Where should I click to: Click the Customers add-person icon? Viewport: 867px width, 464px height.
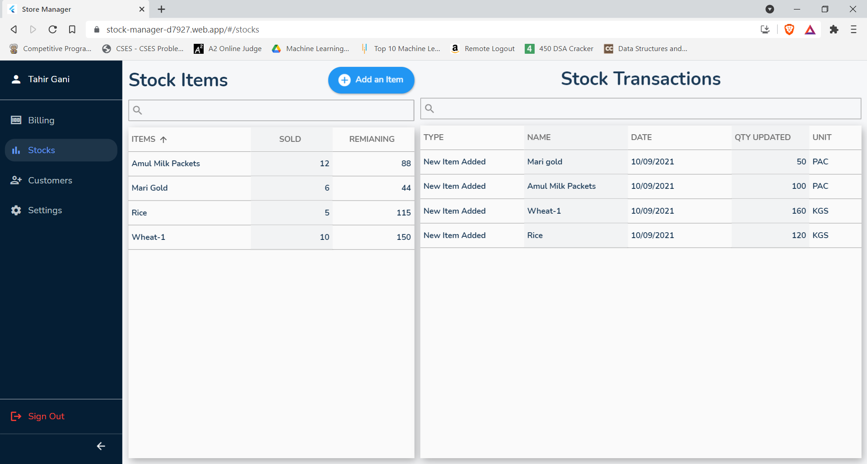coord(16,180)
